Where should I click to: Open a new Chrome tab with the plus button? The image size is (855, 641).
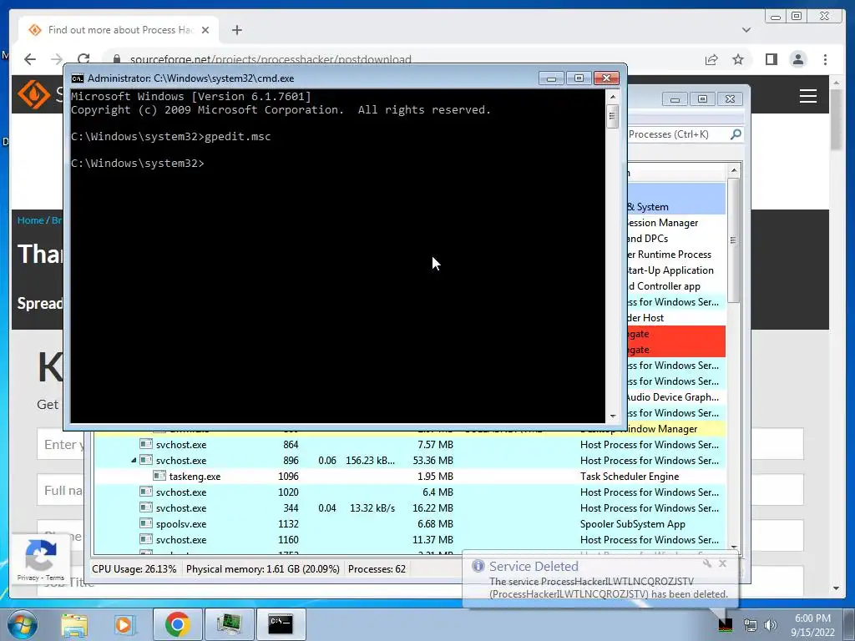tap(236, 30)
